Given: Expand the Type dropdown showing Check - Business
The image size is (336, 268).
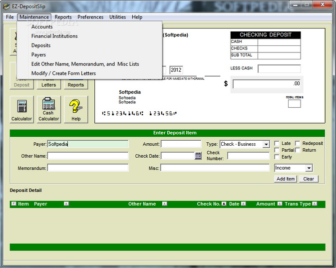Looking at the screenshot, I should pos(266,144).
